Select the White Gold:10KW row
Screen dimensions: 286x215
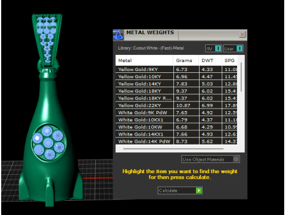tap(176, 127)
